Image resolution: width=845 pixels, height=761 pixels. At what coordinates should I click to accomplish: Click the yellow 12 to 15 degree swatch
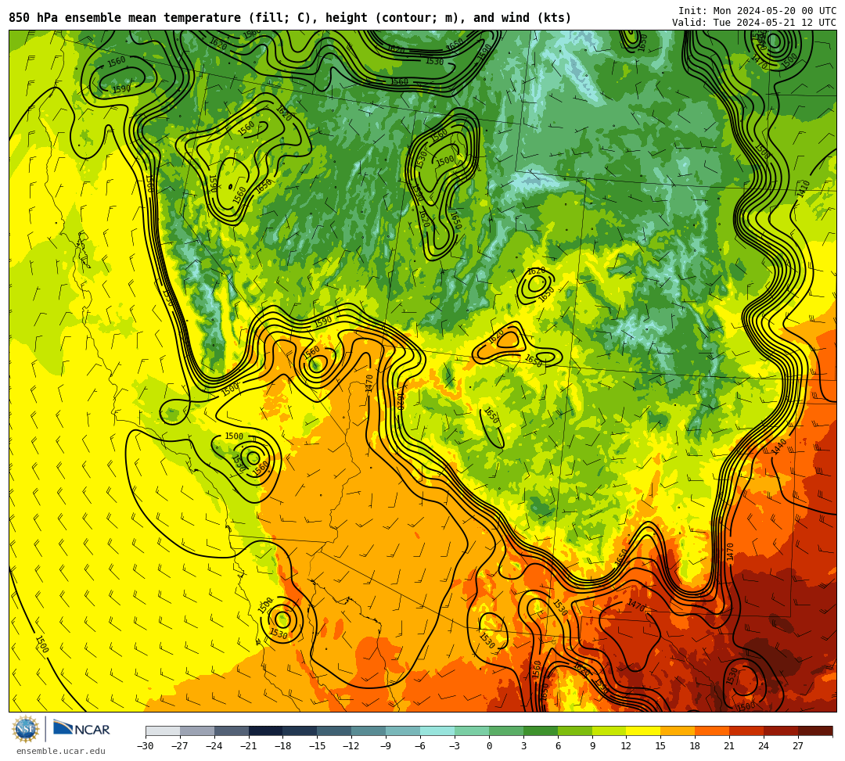pos(643,730)
